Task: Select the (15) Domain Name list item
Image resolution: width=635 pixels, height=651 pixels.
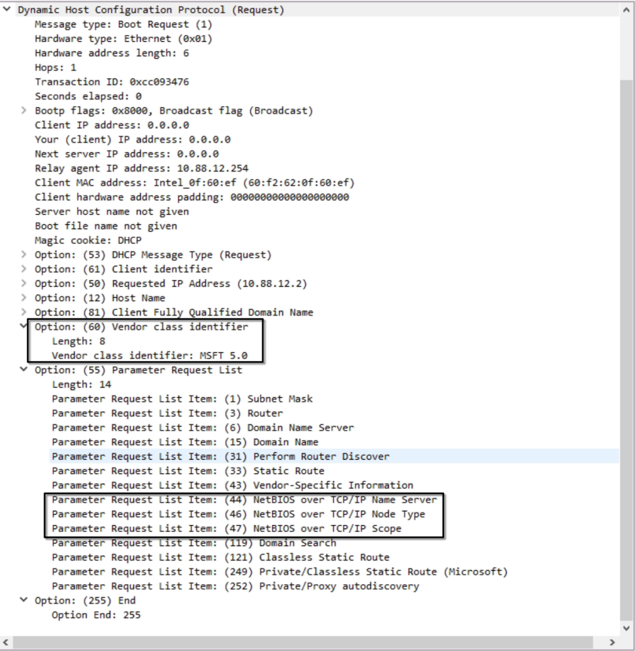Action: (x=186, y=442)
